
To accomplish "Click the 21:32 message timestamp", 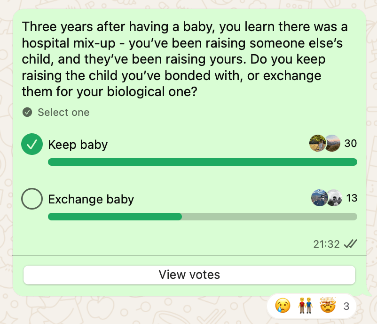I will (x=326, y=244).
